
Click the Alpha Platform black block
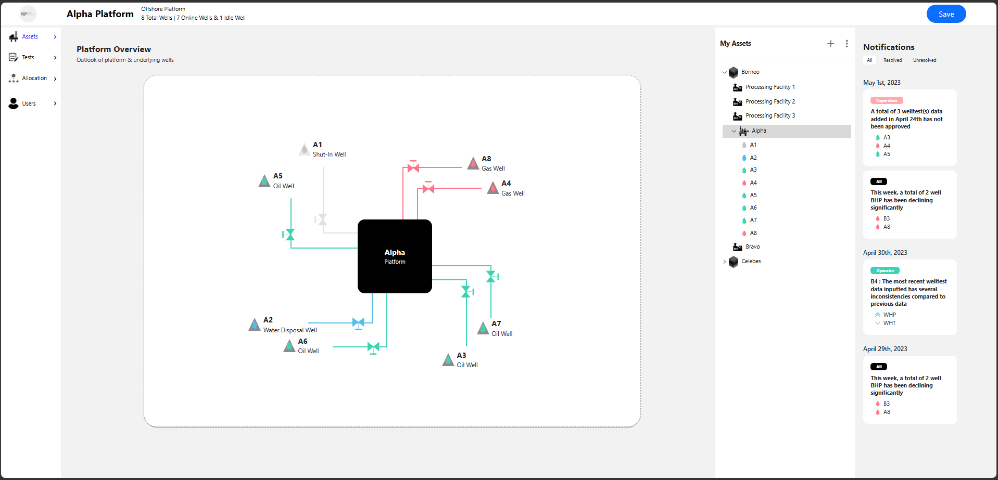(395, 256)
